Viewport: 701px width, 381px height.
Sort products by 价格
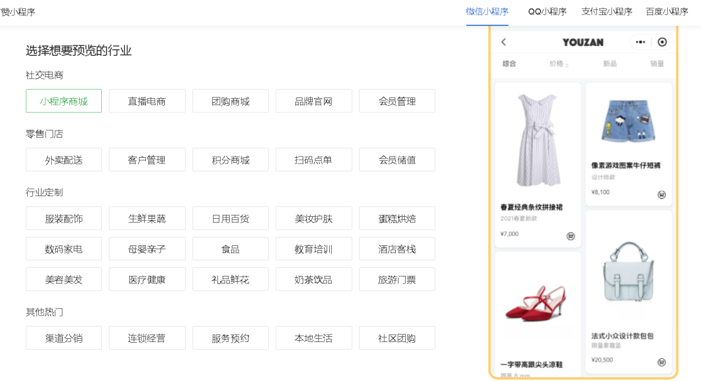(558, 64)
